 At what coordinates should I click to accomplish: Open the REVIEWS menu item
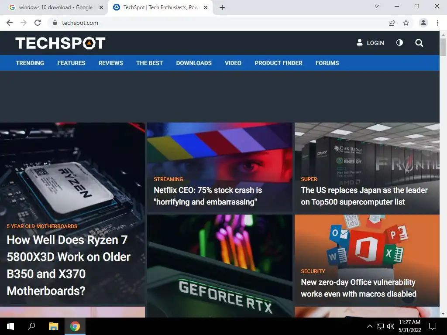pyautogui.click(x=110, y=63)
